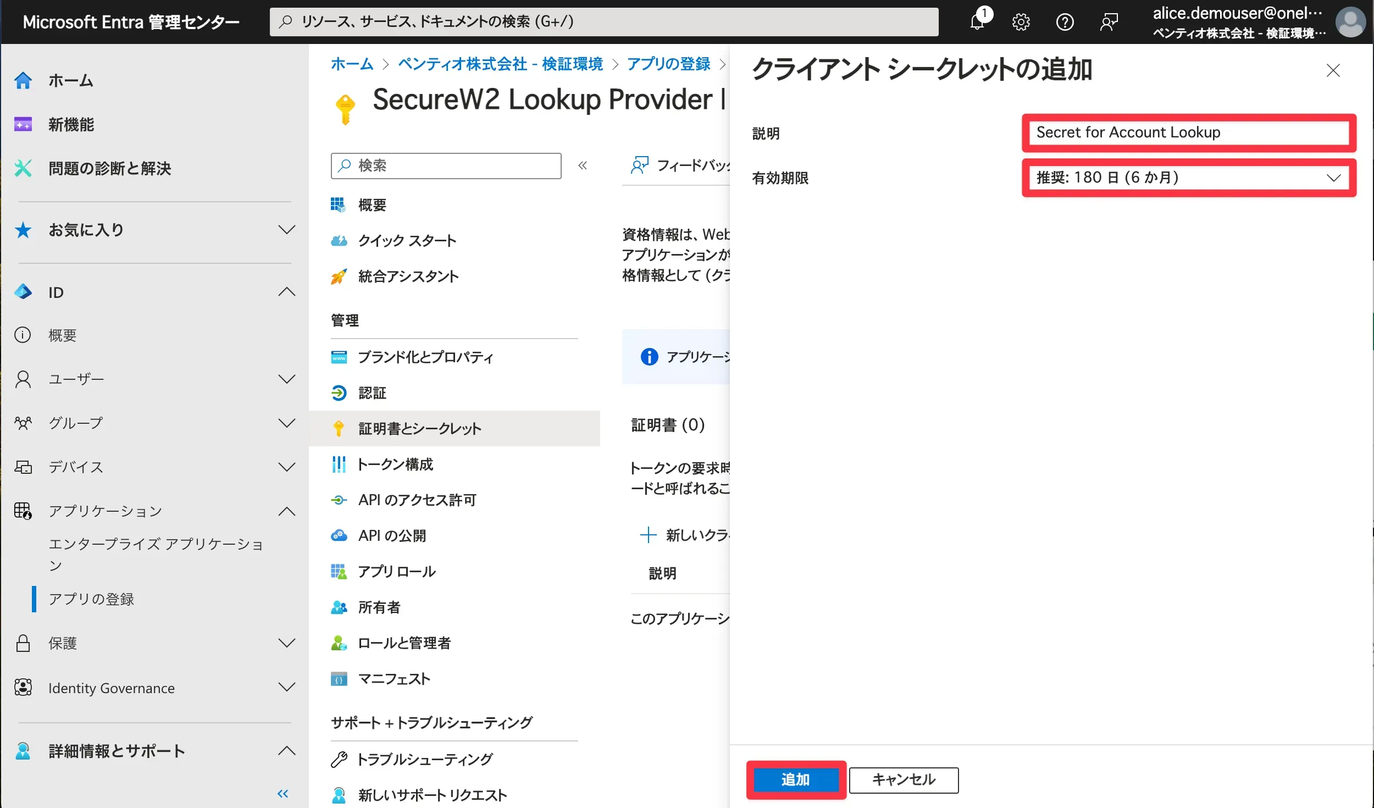
Task: Open the notifications bell icon
Action: click(978, 22)
